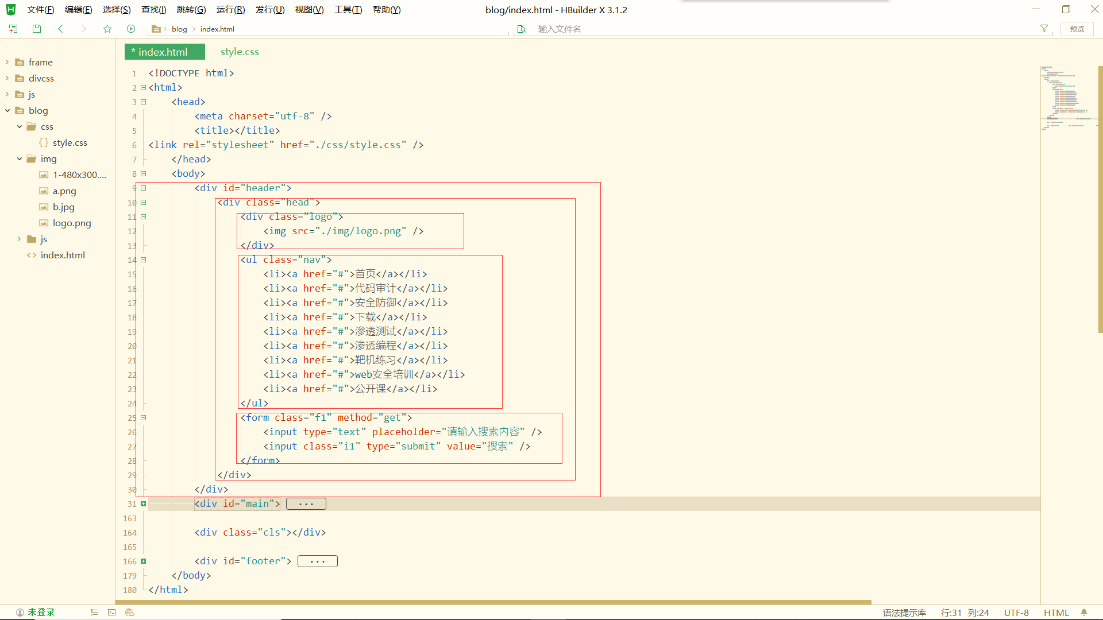Go back with the left arrow icon
Screen dimensions: 1103x620
[x=60, y=29]
